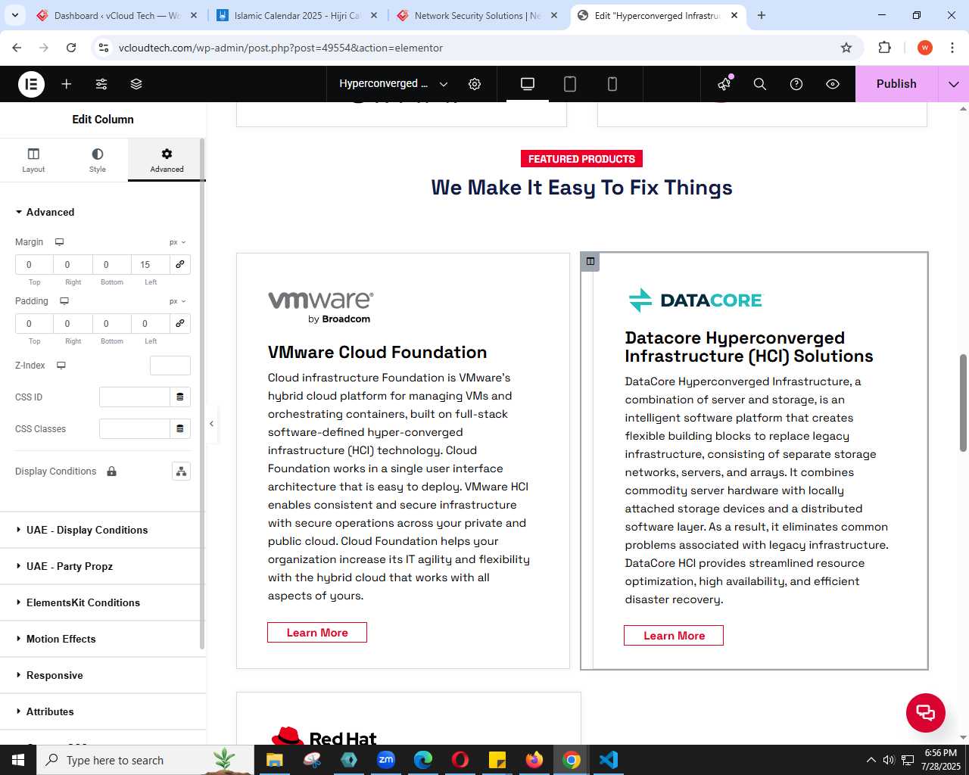Switch to Mobile device view
The image size is (969, 775).
pyautogui.click(x=612, y=84)
